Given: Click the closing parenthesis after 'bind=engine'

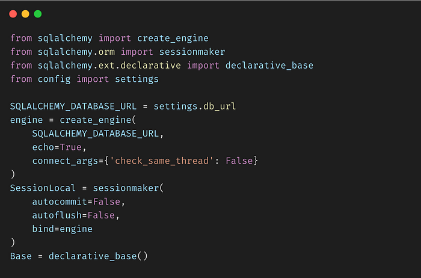Looking at the screenshot, I should click(x=13, y=242).
